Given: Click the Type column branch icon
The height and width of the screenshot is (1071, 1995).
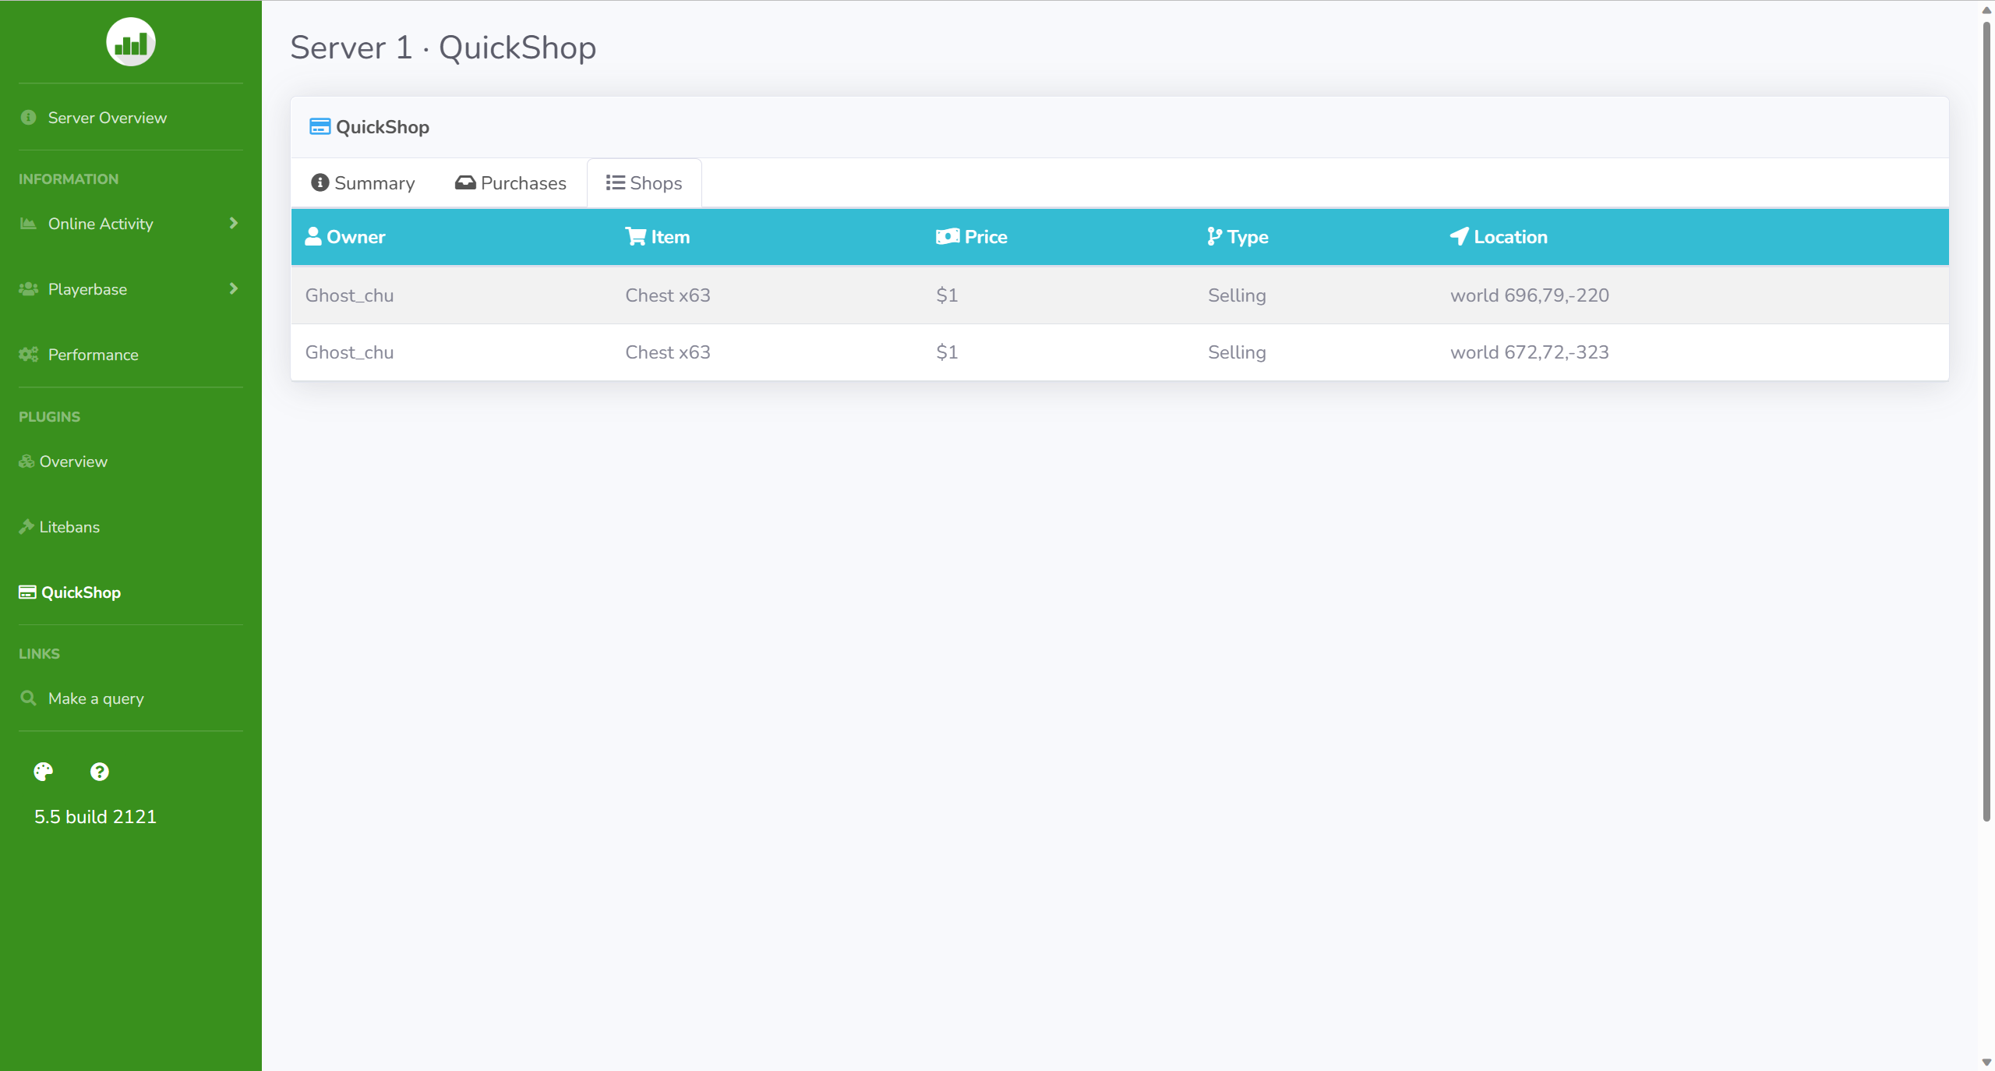Looking at the screenshot, I should click(x=1214, y=236).
